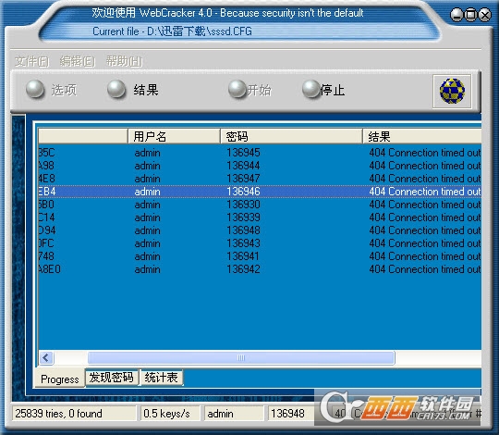Click the 选项 options round button
The image size is (499, 435).
[x=35, y=89]
